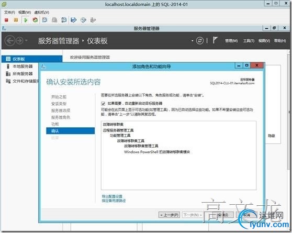Select 所有服务器 in the sidebar
Viewport: 292px width, 233px height.
pos(23,74)
